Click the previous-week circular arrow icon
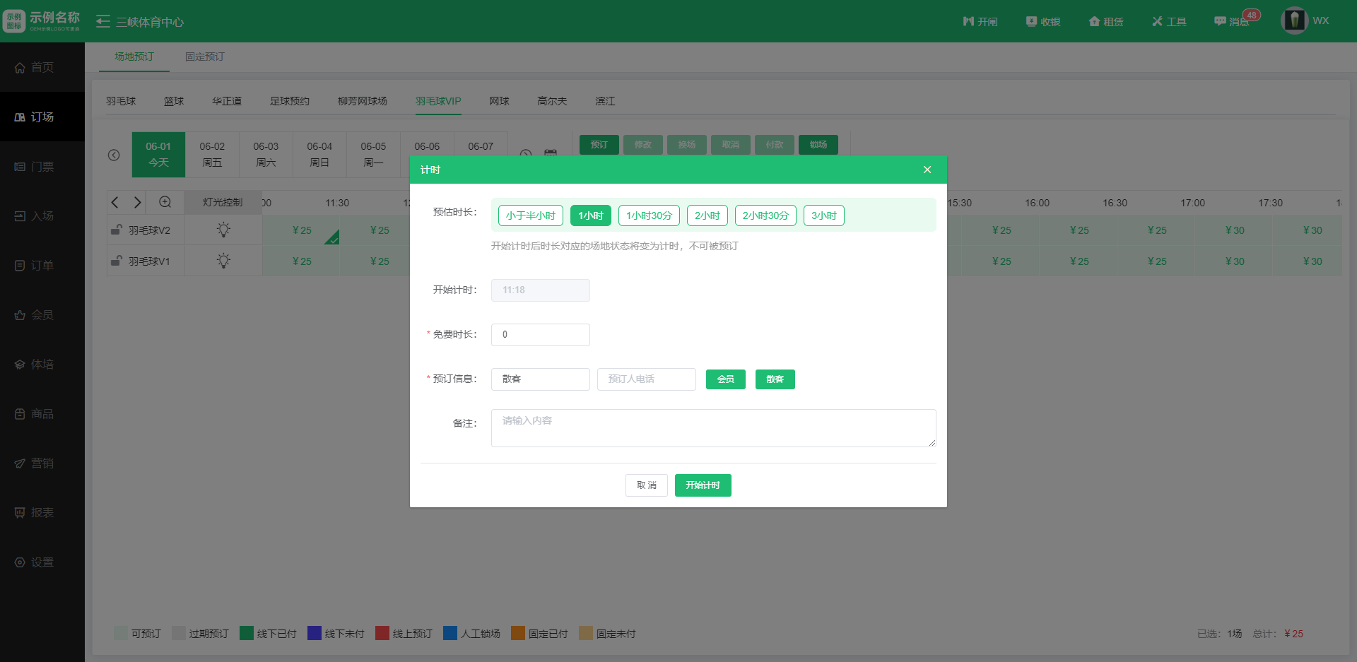1357x662 pixels. [114, 155]
